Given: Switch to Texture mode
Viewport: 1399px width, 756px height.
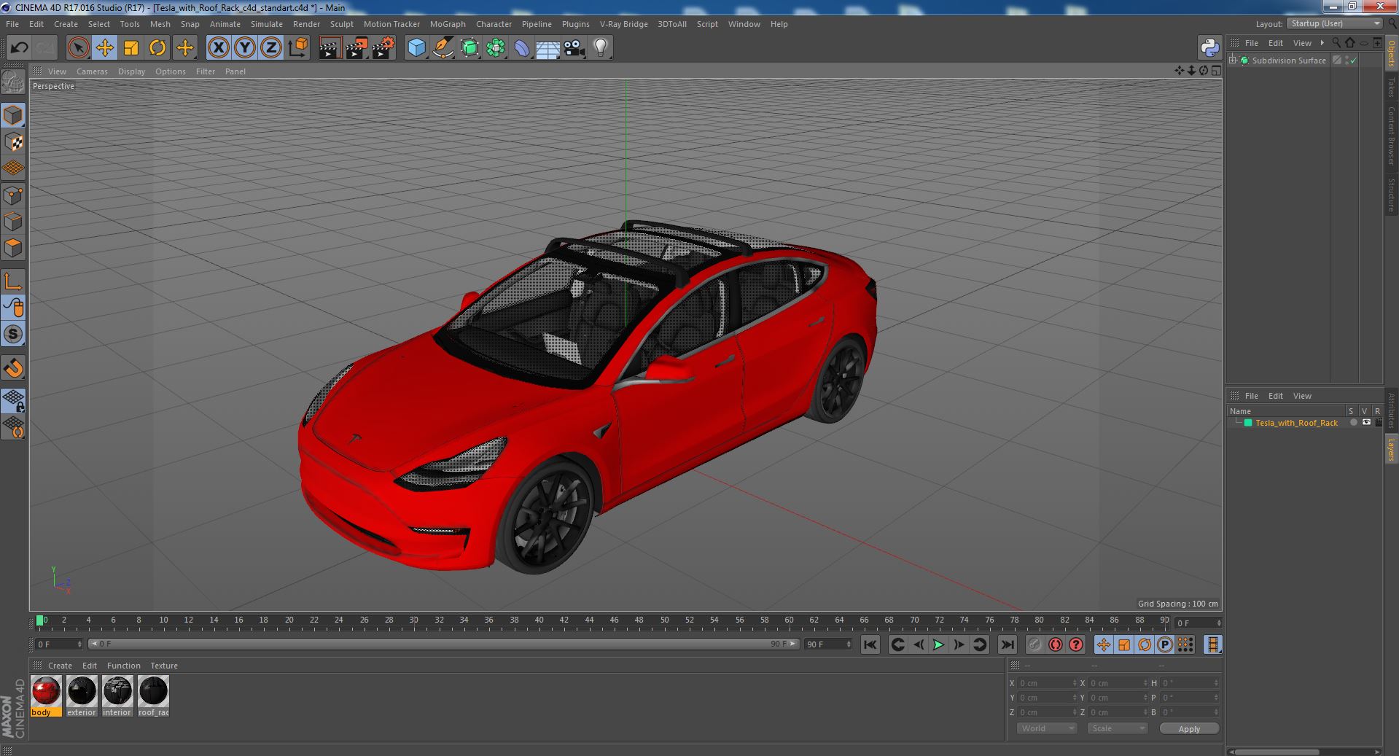Looking at the screenshot, I should (13, 141).
